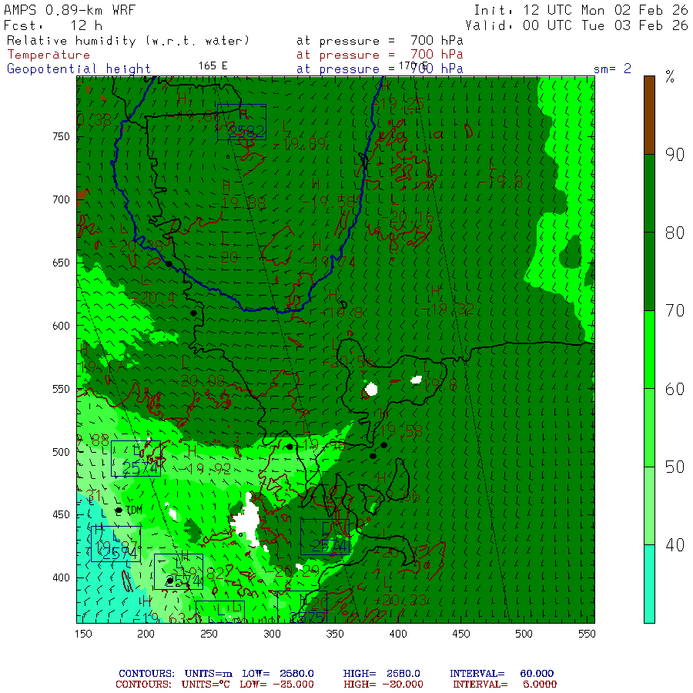The width and height of the screenshot is (693, 693).
Task: Click the '-20.4' temperature low label
Action: 153,298
